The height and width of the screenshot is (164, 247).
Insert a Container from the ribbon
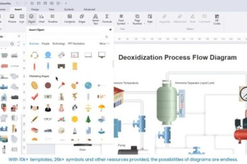(x=69, y=18)
